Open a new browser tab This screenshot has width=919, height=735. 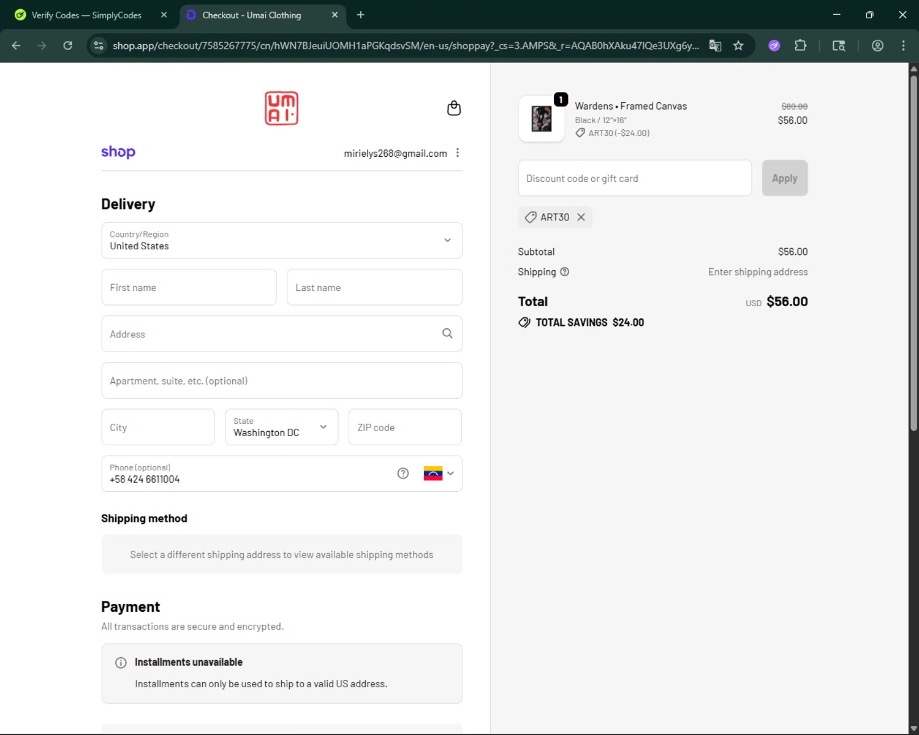point(361,15)
